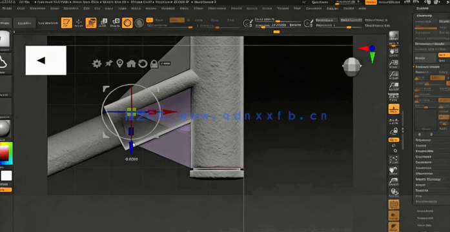
Task: Adjust the See-through slider in title bar
Action: [x=348, y=3]
